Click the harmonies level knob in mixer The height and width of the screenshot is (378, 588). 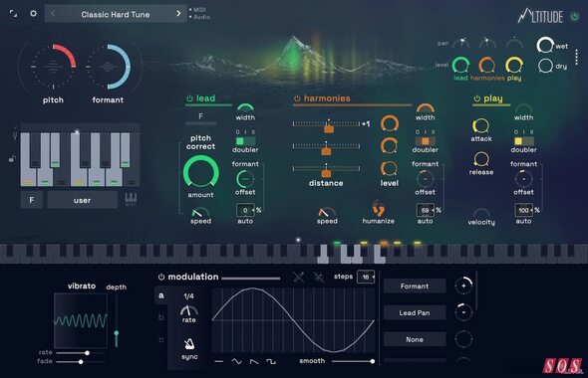coord(486,65)
